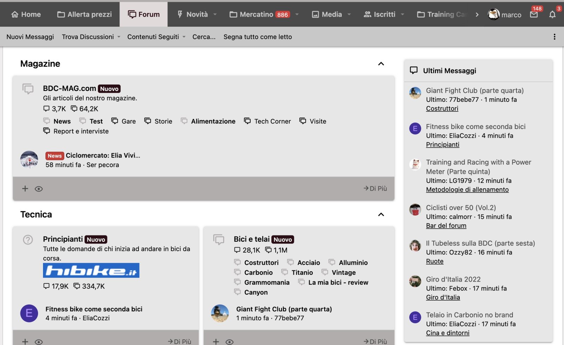The width and height of the screenshot is (564, 345).
Task: Open the inbox envelope with 148 messages
Action: click(534, 14)
